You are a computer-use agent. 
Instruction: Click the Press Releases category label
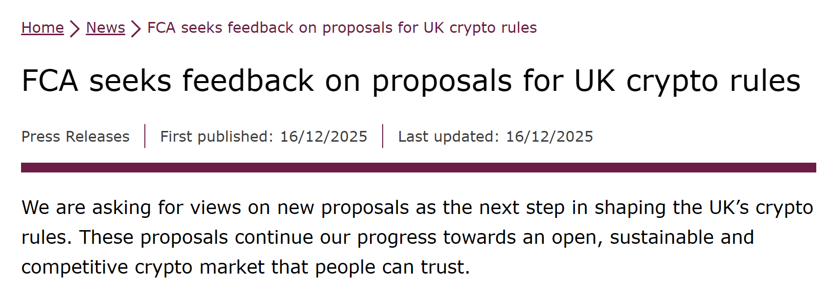tap(75, 136)
